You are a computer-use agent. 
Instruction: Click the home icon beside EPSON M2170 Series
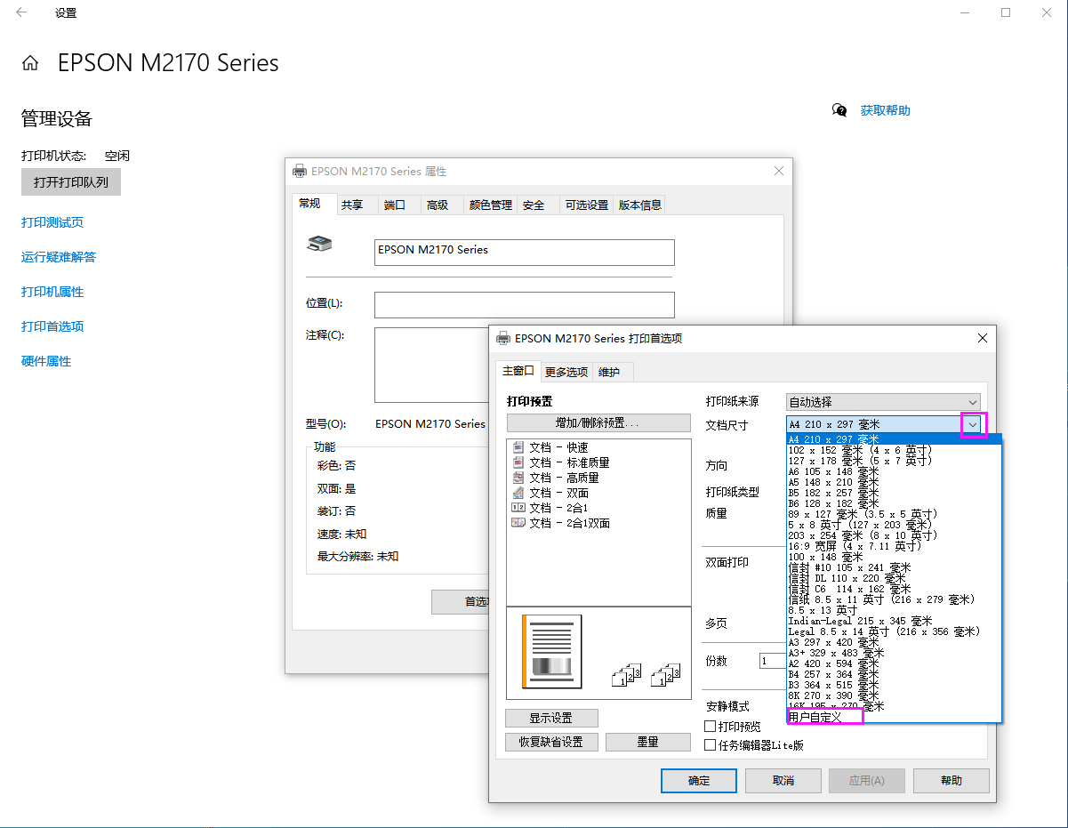coord(30,63)
